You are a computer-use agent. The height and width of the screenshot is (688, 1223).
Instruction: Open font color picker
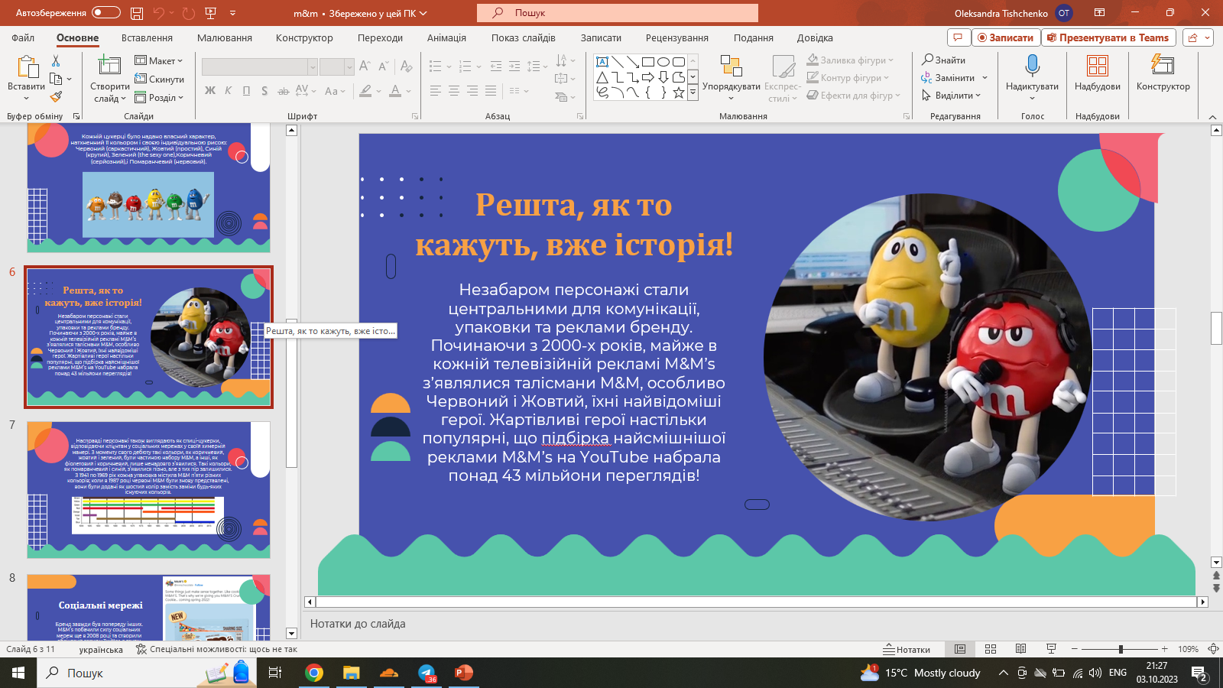tap(395, 91)
